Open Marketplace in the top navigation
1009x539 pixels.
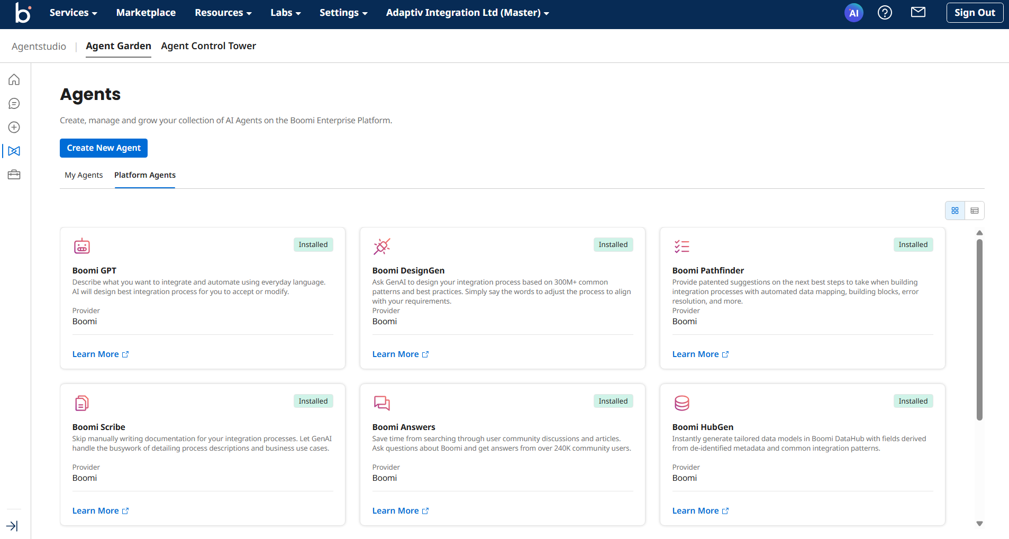tap(146, 13)
